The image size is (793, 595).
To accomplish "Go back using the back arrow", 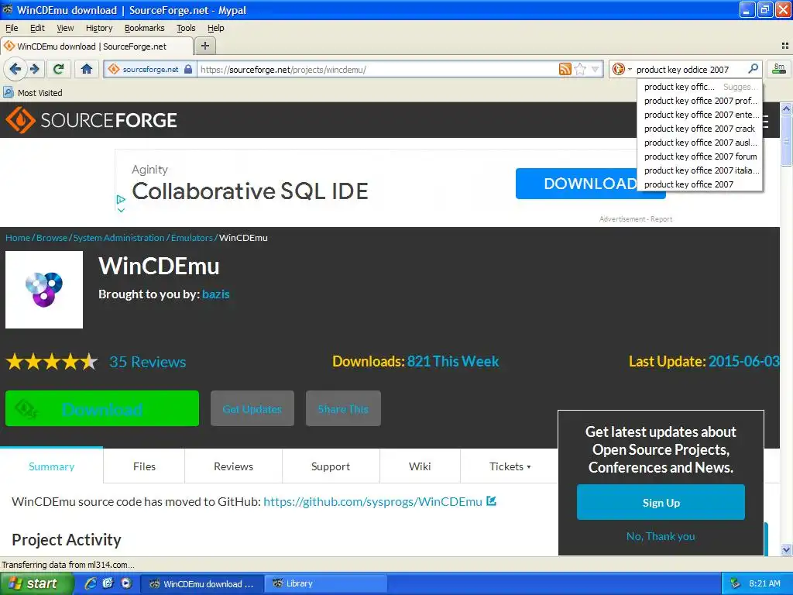I will [15, 69].
